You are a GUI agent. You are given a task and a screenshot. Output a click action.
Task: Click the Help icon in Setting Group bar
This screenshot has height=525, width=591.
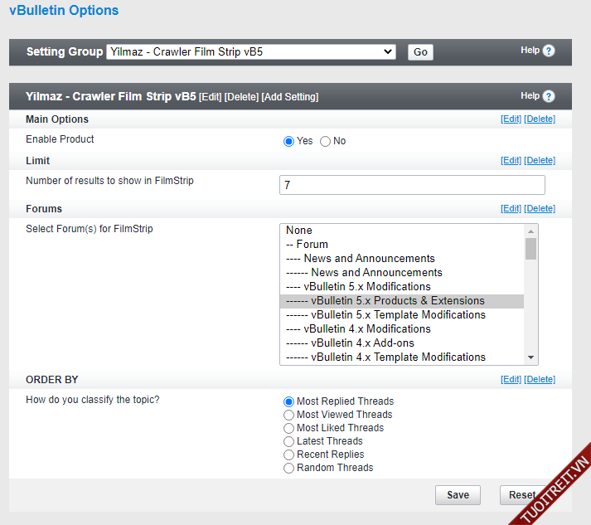pyautogui.click(x=549, y=51)
